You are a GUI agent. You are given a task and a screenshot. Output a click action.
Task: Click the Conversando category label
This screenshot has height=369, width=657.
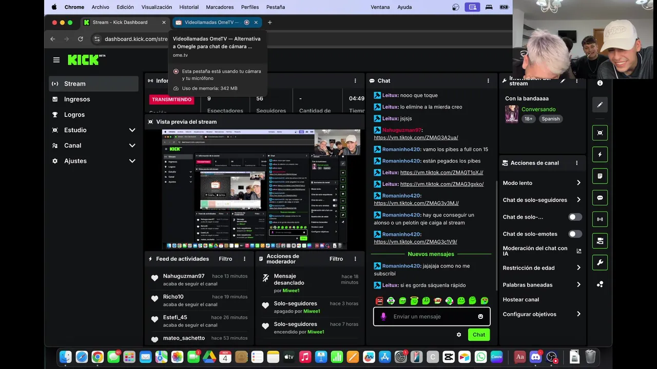pos(538,109)
